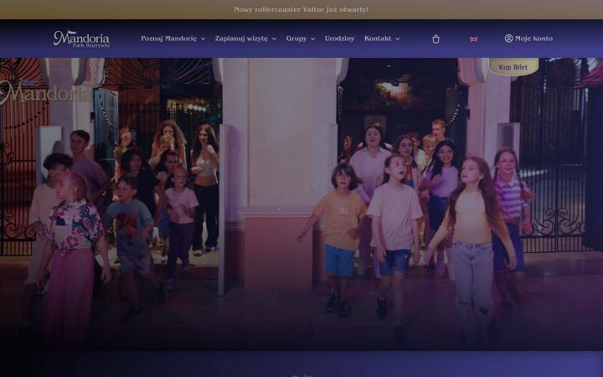Image resolution: width=603 pixels, height=377 pixels.
Task: Expand the Kontakt menu chevron
Action: (x=397, y=39)
